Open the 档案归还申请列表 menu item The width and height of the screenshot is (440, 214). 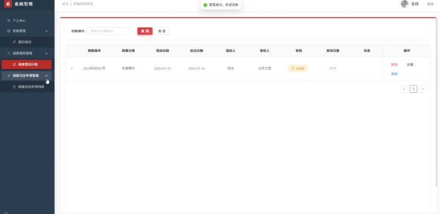point(27,87)
